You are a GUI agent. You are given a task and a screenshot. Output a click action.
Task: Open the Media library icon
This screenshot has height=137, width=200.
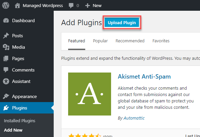pyautogui.click(x=6, y=47)
